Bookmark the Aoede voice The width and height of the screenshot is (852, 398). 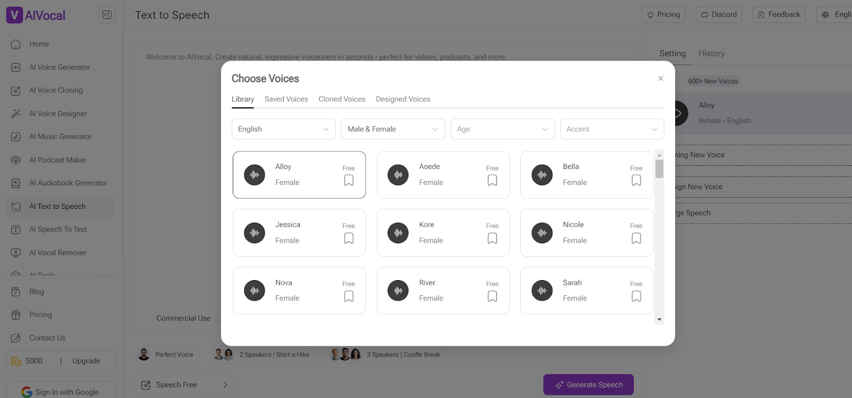pyautogui.click(x=492, y=181)
